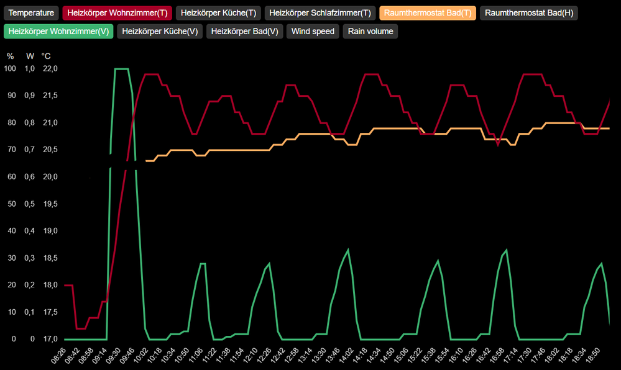The width and height of the screenshot is (621, 370).
Task: Toggle the Wind speed series
Action: coord(313,32)
